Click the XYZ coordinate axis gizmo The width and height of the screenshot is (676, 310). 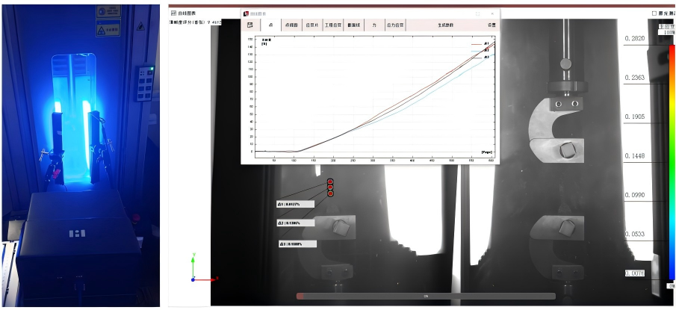pyautogui.click(x=193, y=270)
